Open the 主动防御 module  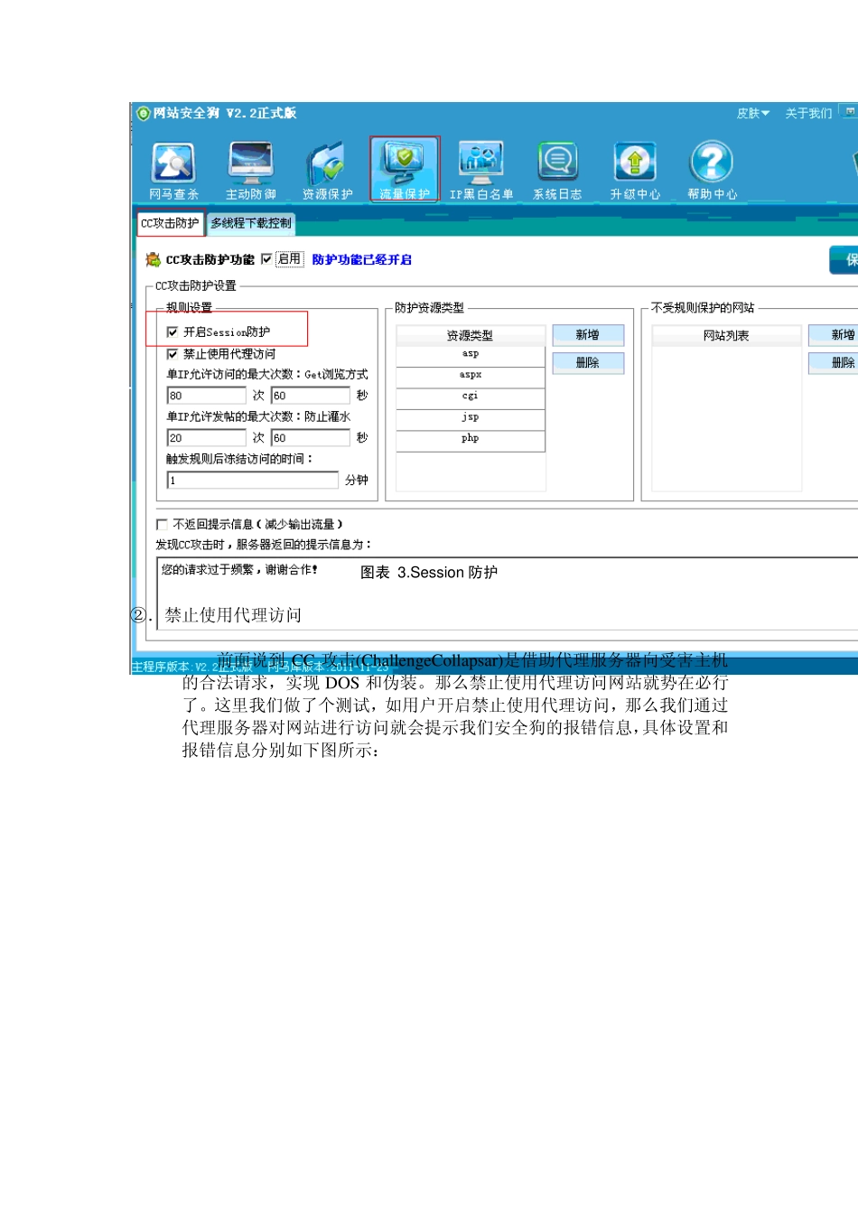[x=250, y=171]
